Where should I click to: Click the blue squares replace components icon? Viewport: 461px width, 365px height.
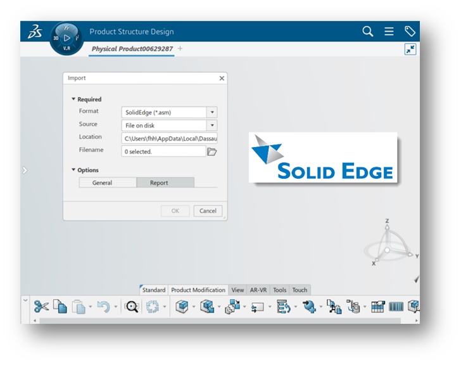232,307
